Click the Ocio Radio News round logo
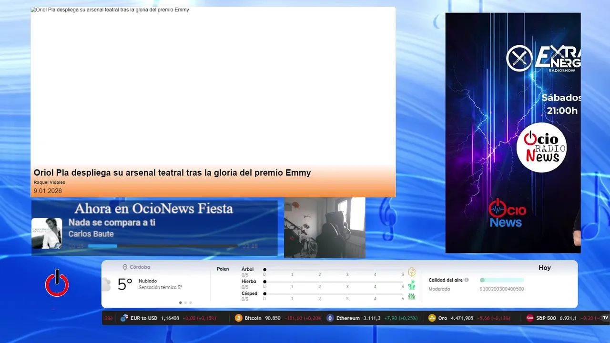The height and width of the screenshot is (343, 610). [541, 147]
